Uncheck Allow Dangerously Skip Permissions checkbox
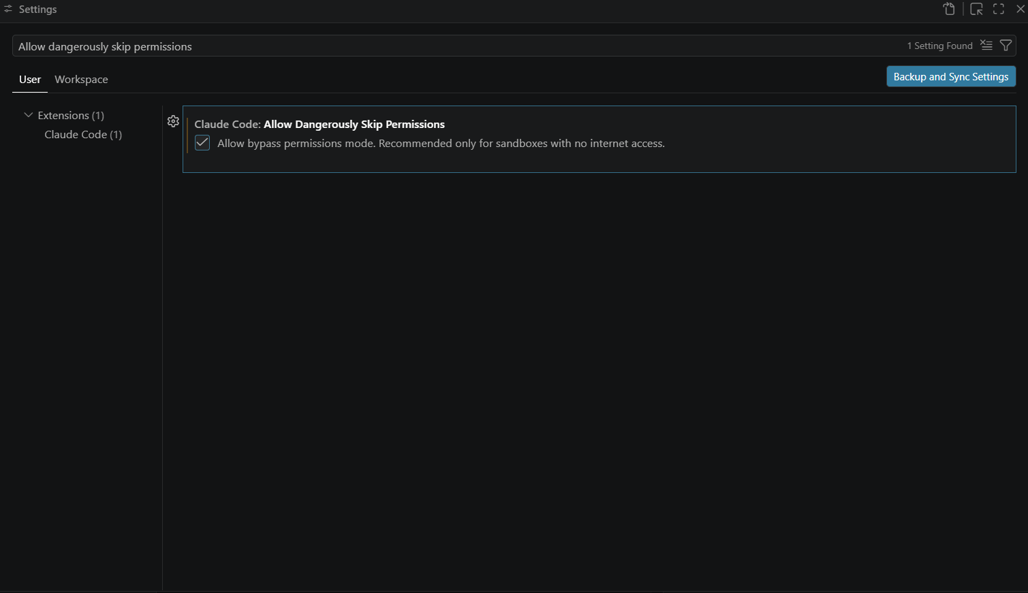This screenshot has height=593, width=1028. click(202, 143)
